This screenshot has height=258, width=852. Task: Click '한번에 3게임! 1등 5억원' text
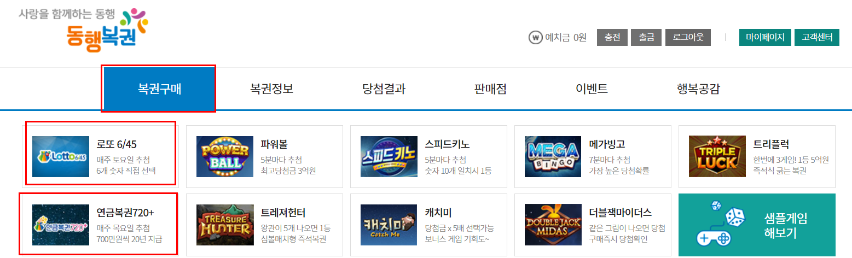[x=791, y=160]
